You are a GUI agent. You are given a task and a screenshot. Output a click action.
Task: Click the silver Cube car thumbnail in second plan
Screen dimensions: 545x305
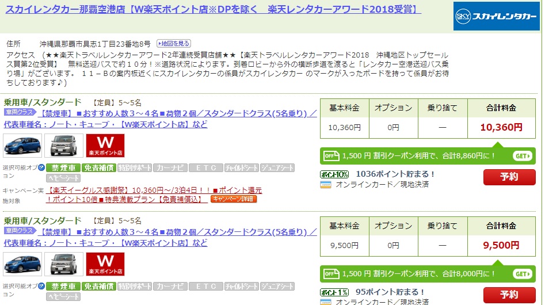coord(64,264)
